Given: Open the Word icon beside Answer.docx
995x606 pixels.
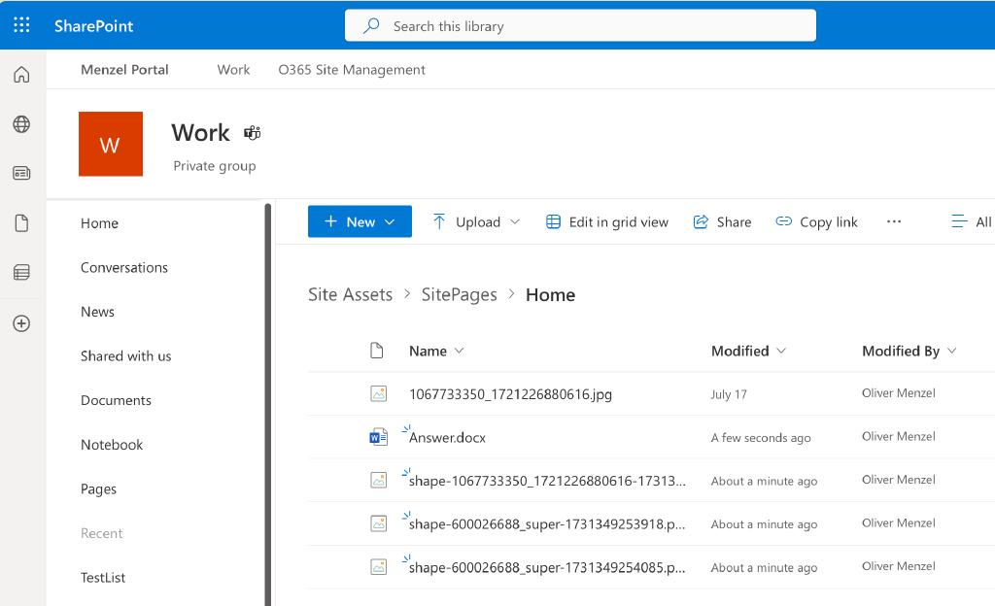Looking at the screenshot, I should coord(378,436).
